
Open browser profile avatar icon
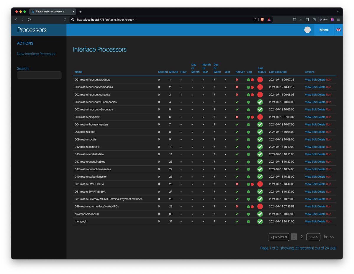point(332,19)
